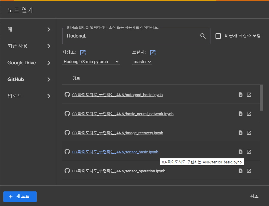This screenshot has height=206, width=269.
Task: Expand the 최근 사용 section chevron
Action: point(49,46)
